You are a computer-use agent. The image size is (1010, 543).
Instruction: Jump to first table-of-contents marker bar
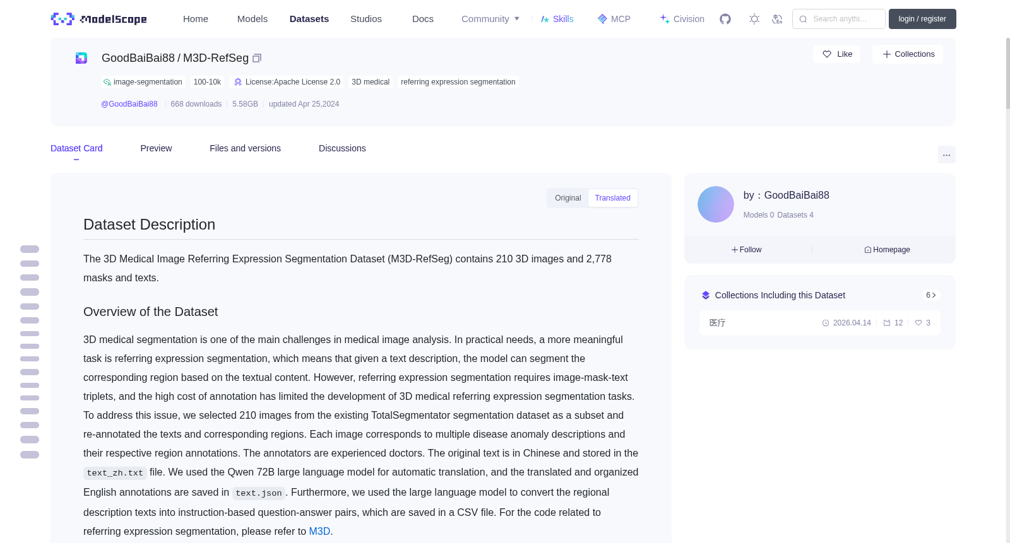30,249
